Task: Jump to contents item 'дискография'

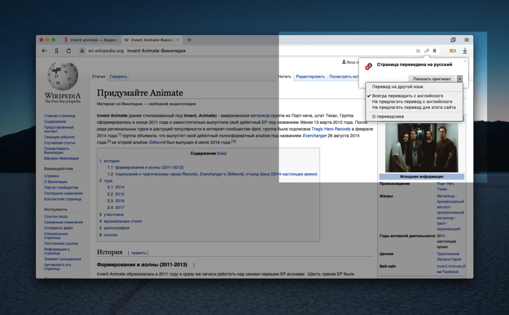Action: 116,228
